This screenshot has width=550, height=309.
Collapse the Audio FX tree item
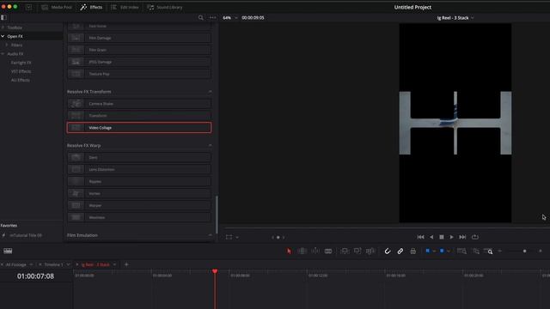[3, 54]
